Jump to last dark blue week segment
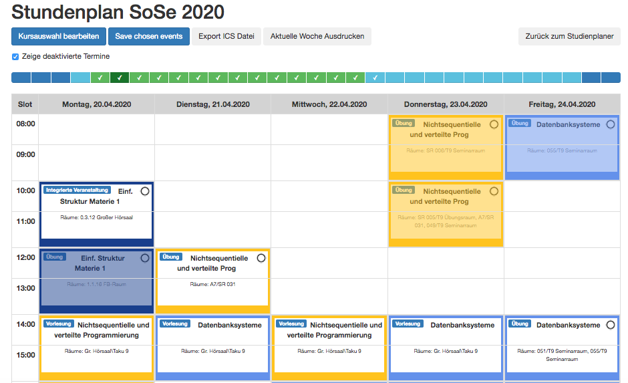 coord(611,78)
